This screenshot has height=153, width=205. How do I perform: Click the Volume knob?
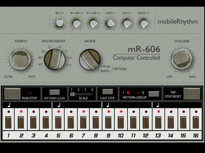click(182, 59)
